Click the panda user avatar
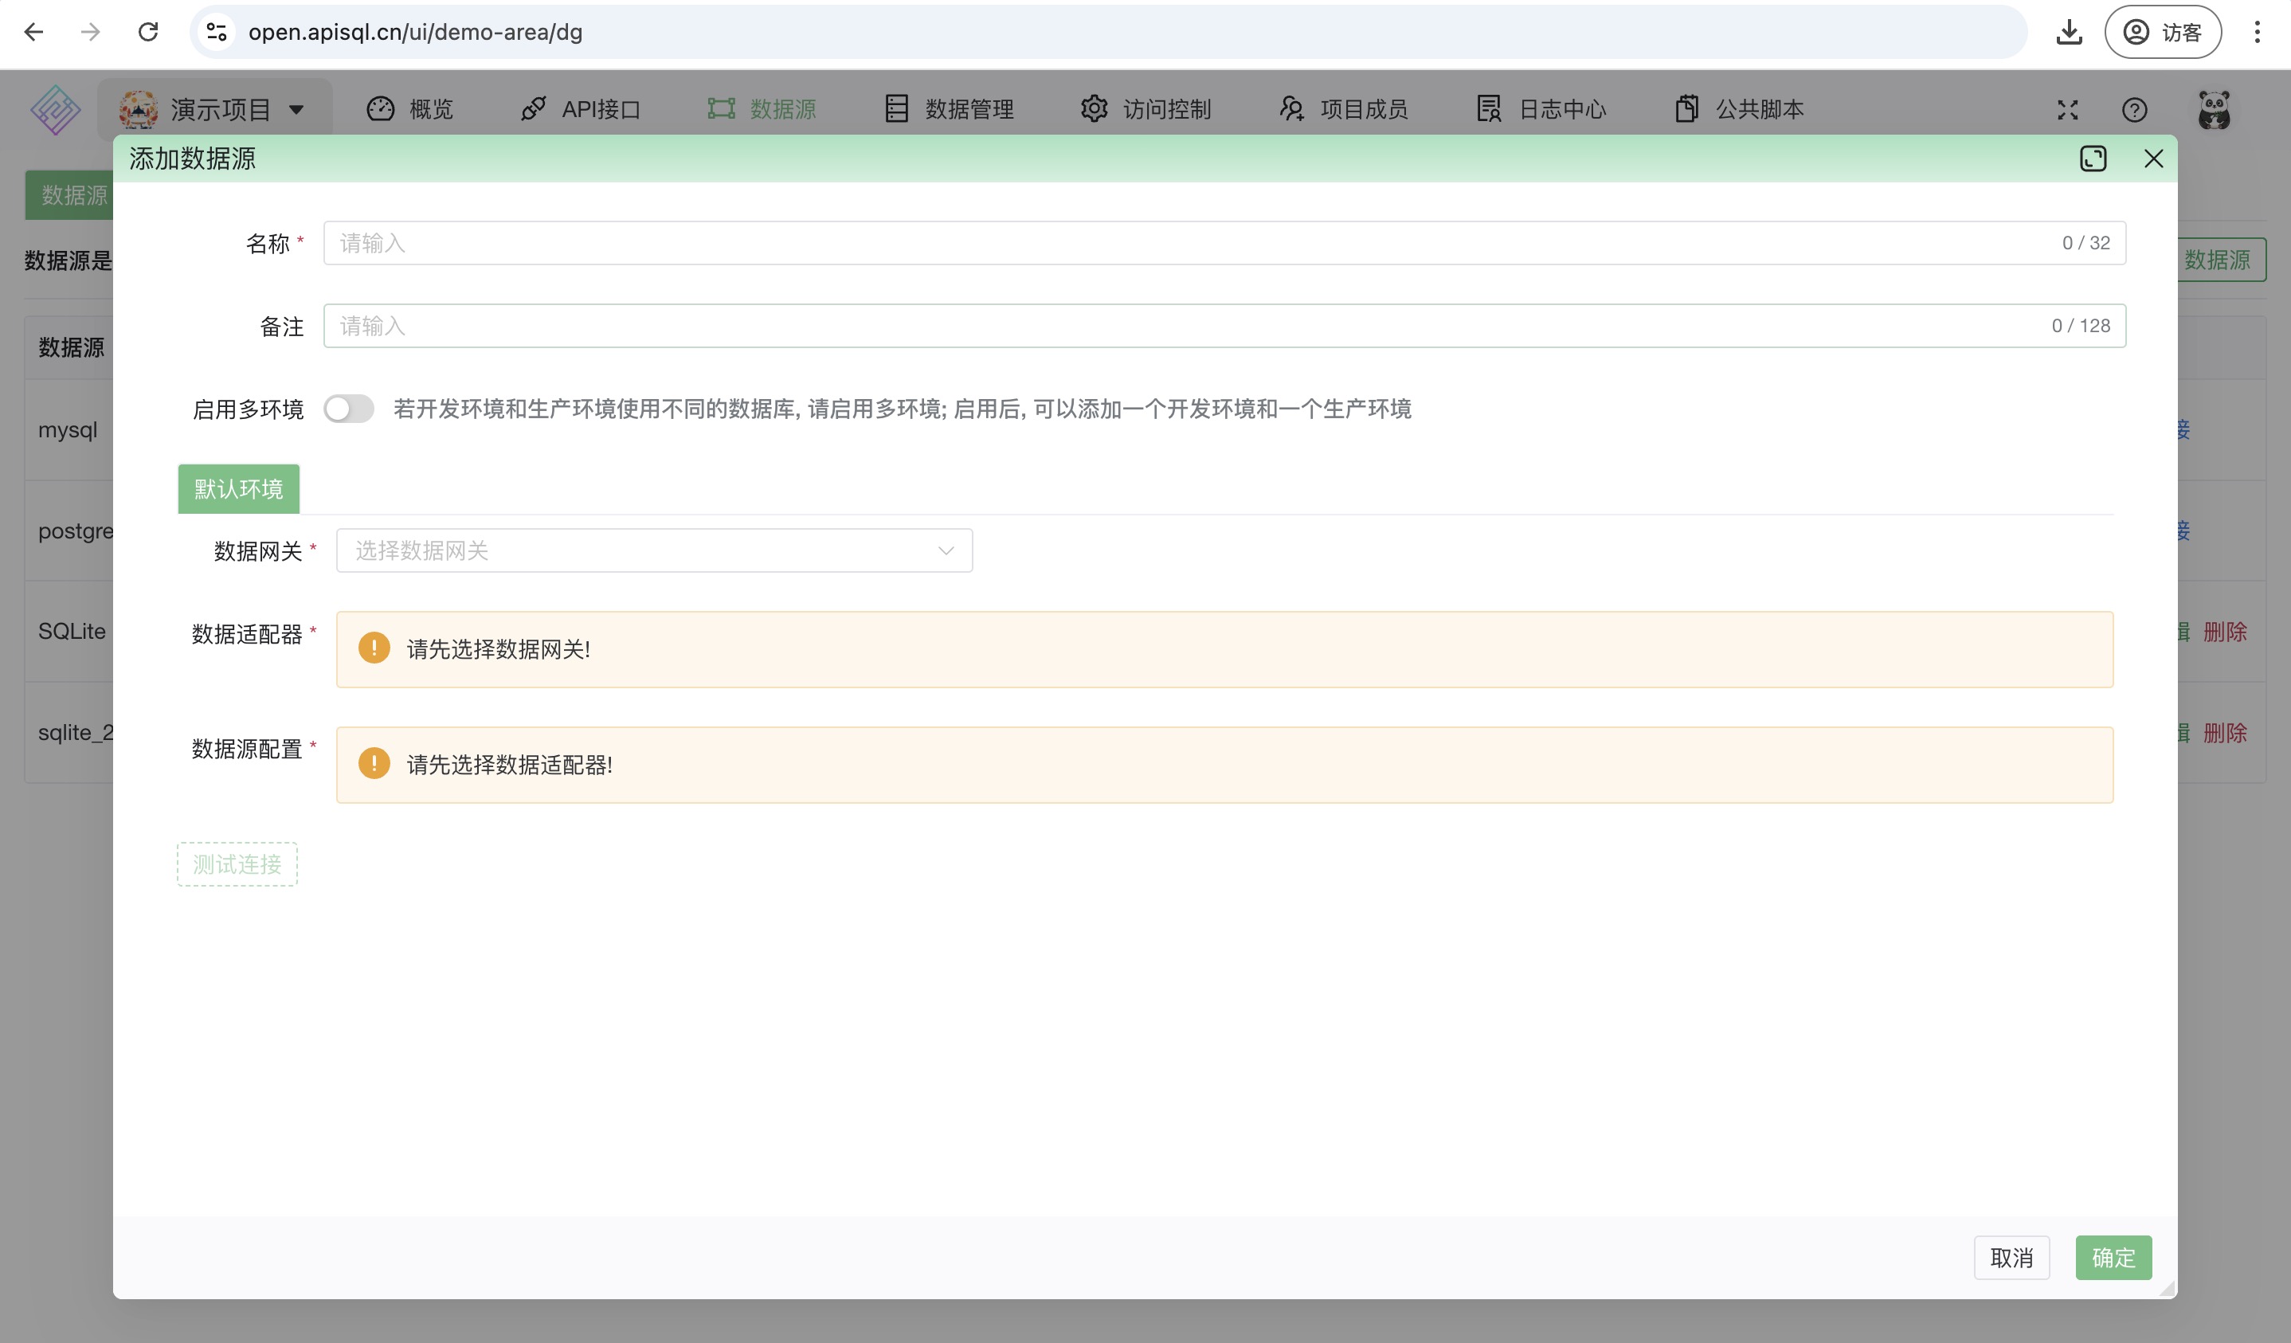 pyautogui.click(x=2214, y=110)
